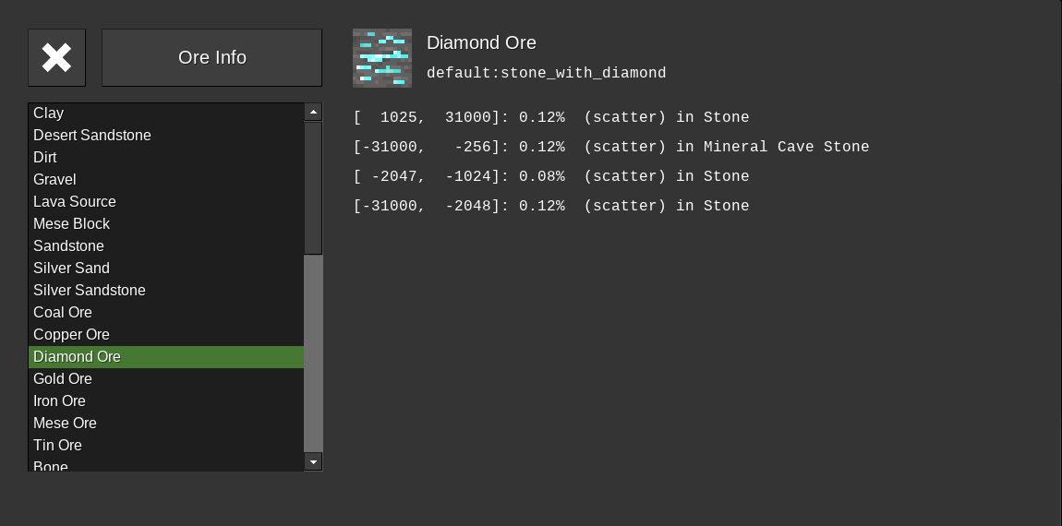Select the Tin Ore entry
The image size is (1062, 526).
click(x=57, y=446)
